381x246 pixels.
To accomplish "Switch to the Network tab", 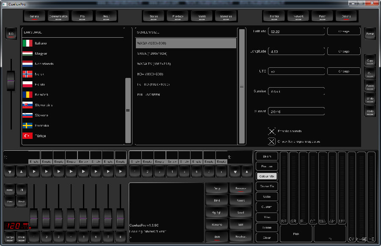I will point(295,17).
